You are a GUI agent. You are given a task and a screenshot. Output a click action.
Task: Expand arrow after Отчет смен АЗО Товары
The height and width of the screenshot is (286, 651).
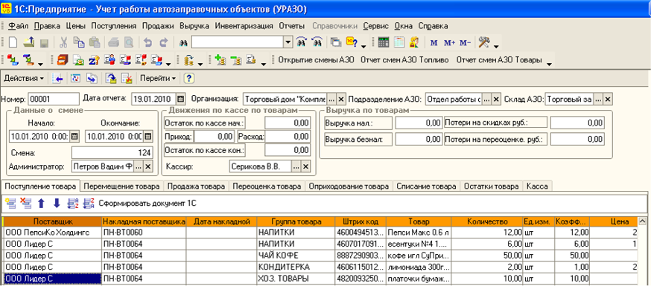(549, 64)
